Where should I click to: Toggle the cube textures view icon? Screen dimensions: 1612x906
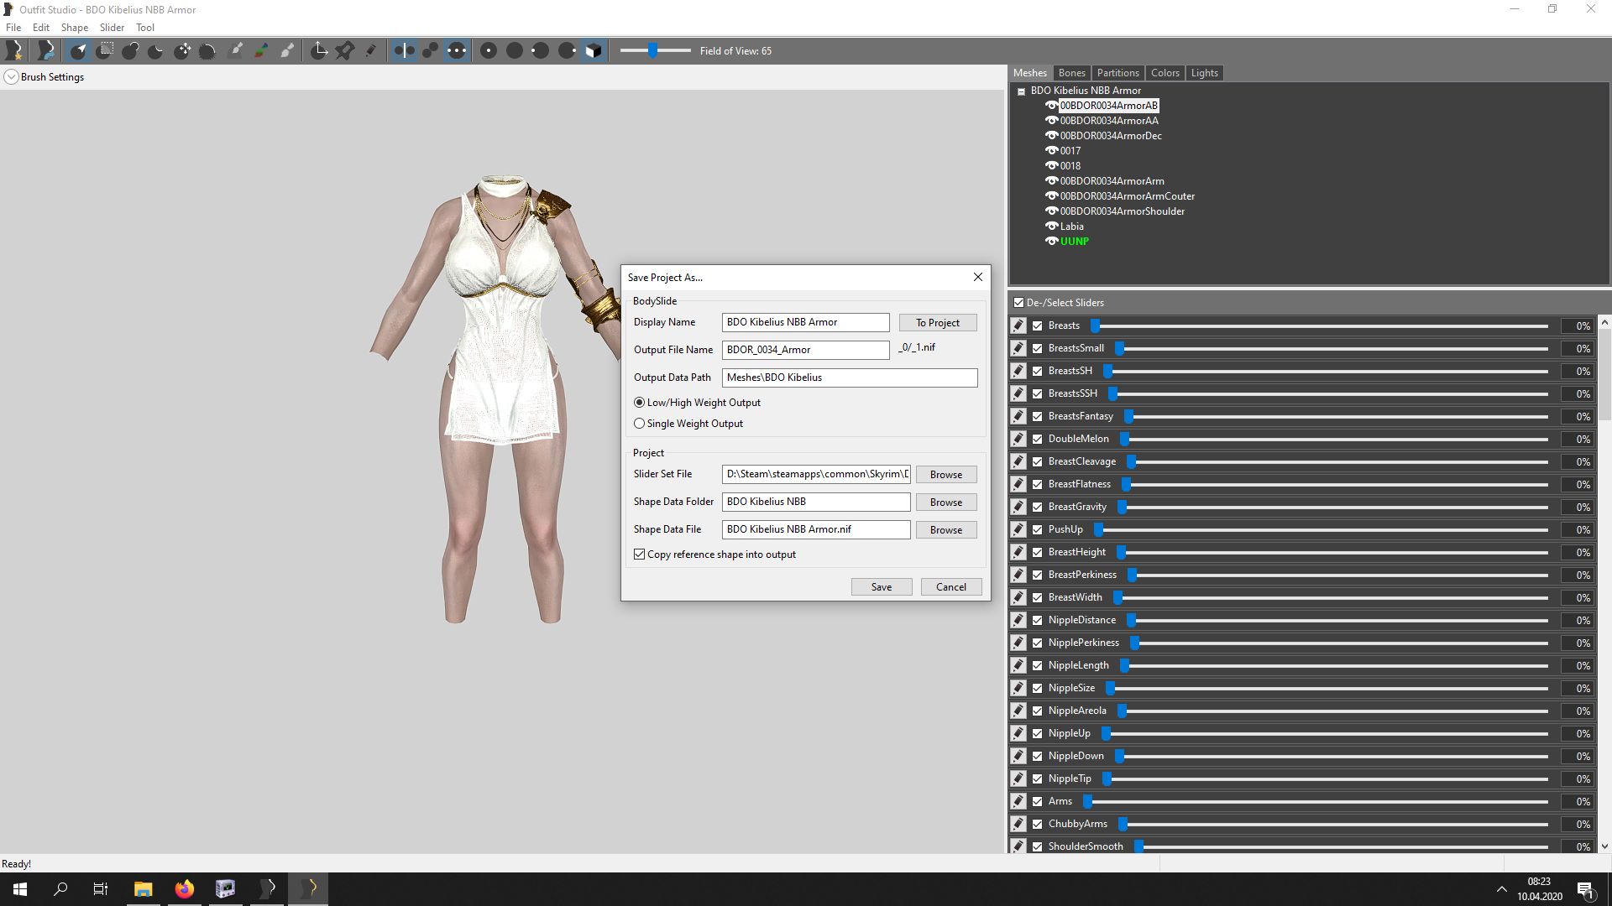[594, 50]
